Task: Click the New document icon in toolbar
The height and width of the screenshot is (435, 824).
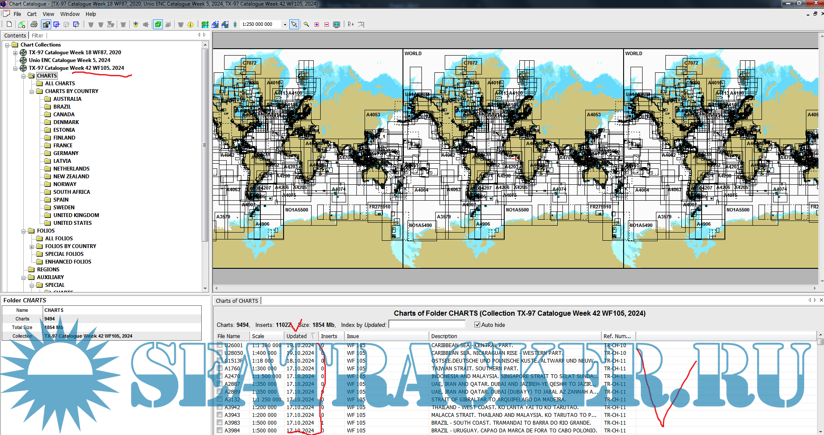Action: pyautogui.click(x=9, y=25)
